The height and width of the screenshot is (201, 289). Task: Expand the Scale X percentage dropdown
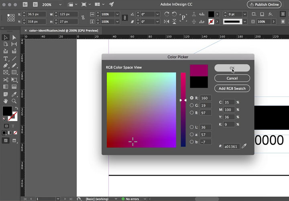[117, 14]
